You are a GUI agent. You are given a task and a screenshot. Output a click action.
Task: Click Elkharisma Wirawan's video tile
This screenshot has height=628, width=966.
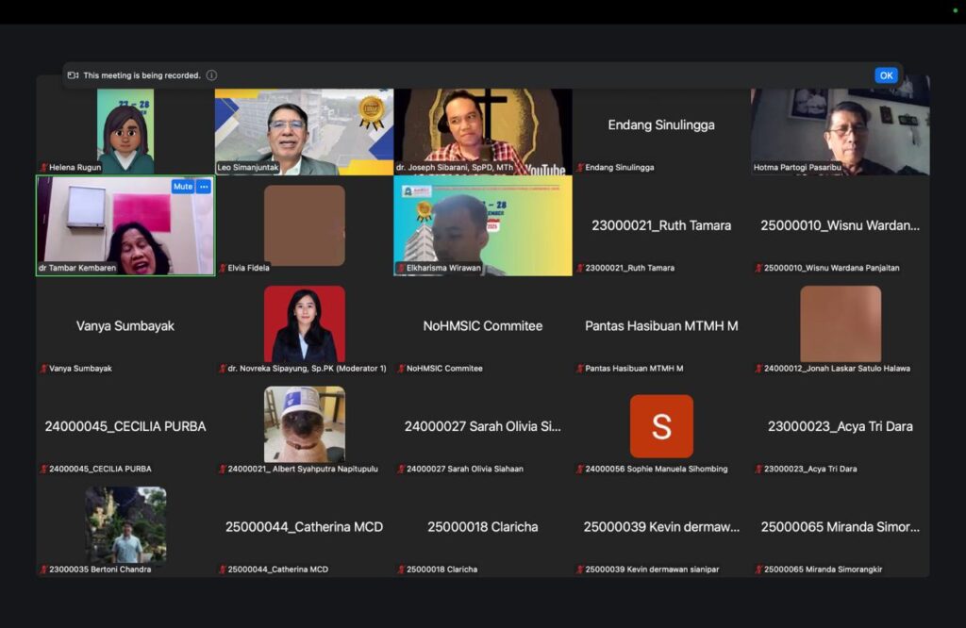pos(482,226)
